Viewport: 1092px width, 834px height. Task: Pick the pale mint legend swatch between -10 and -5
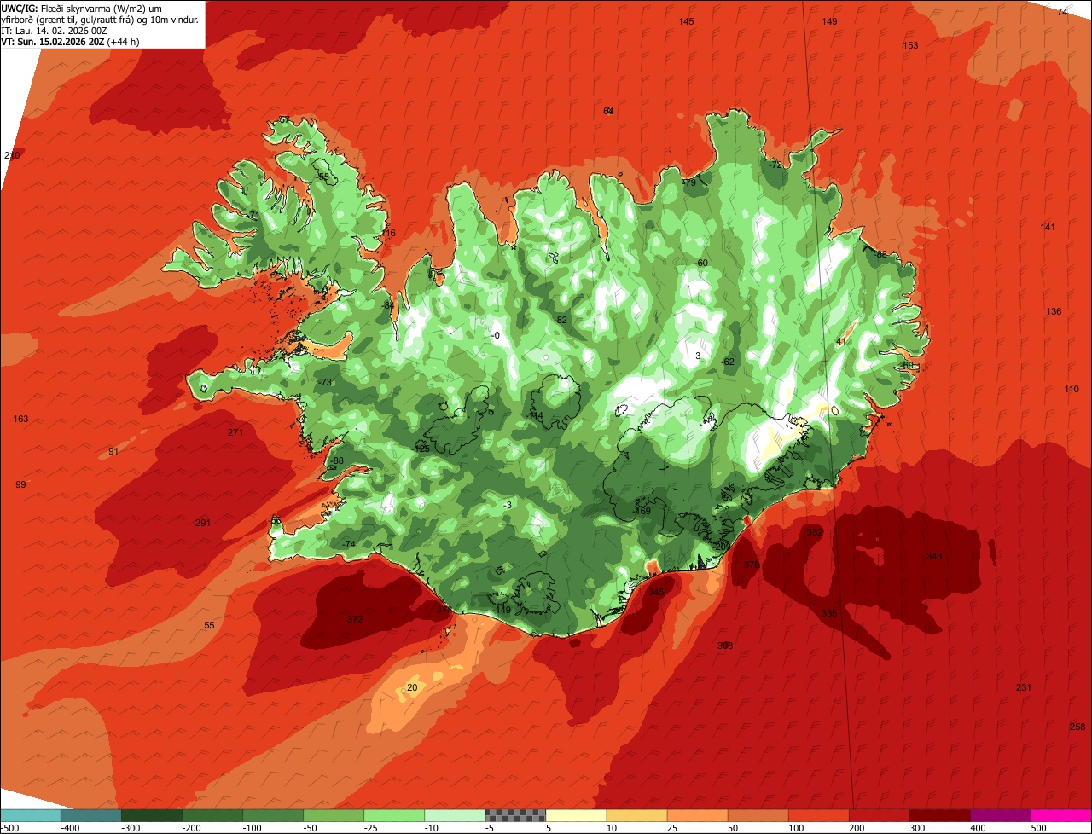coord(455,815)
